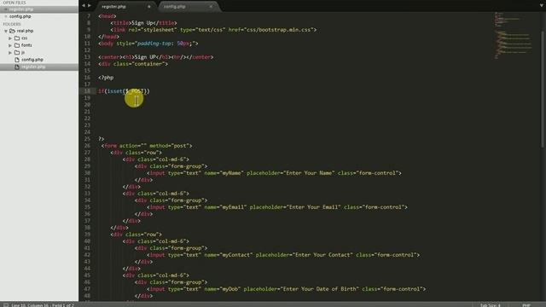
Task: Click the <title>Sign Up</title> line
Action: (143, 23)
